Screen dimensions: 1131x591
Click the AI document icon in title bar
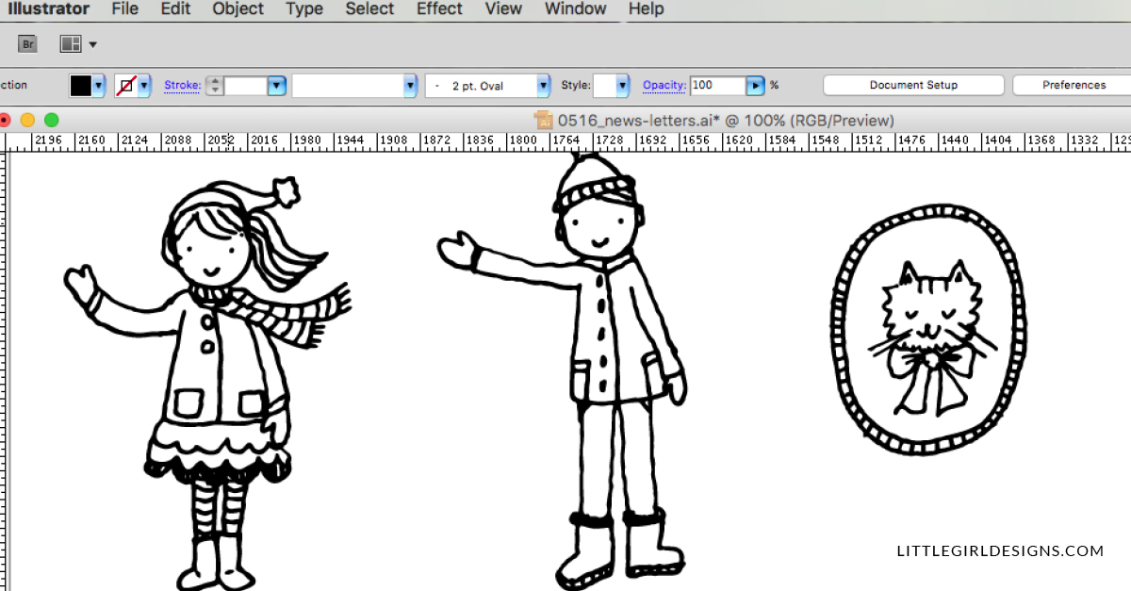[x=543, y=120]
